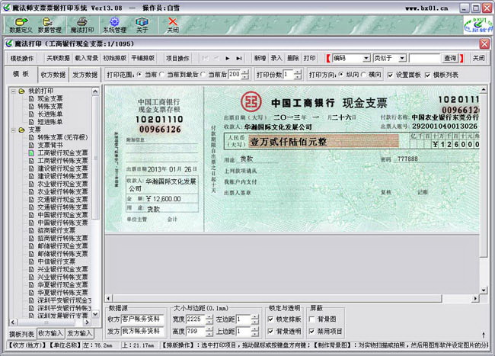Click the 载入背景 button
The image size is (495, 356).
87,58
